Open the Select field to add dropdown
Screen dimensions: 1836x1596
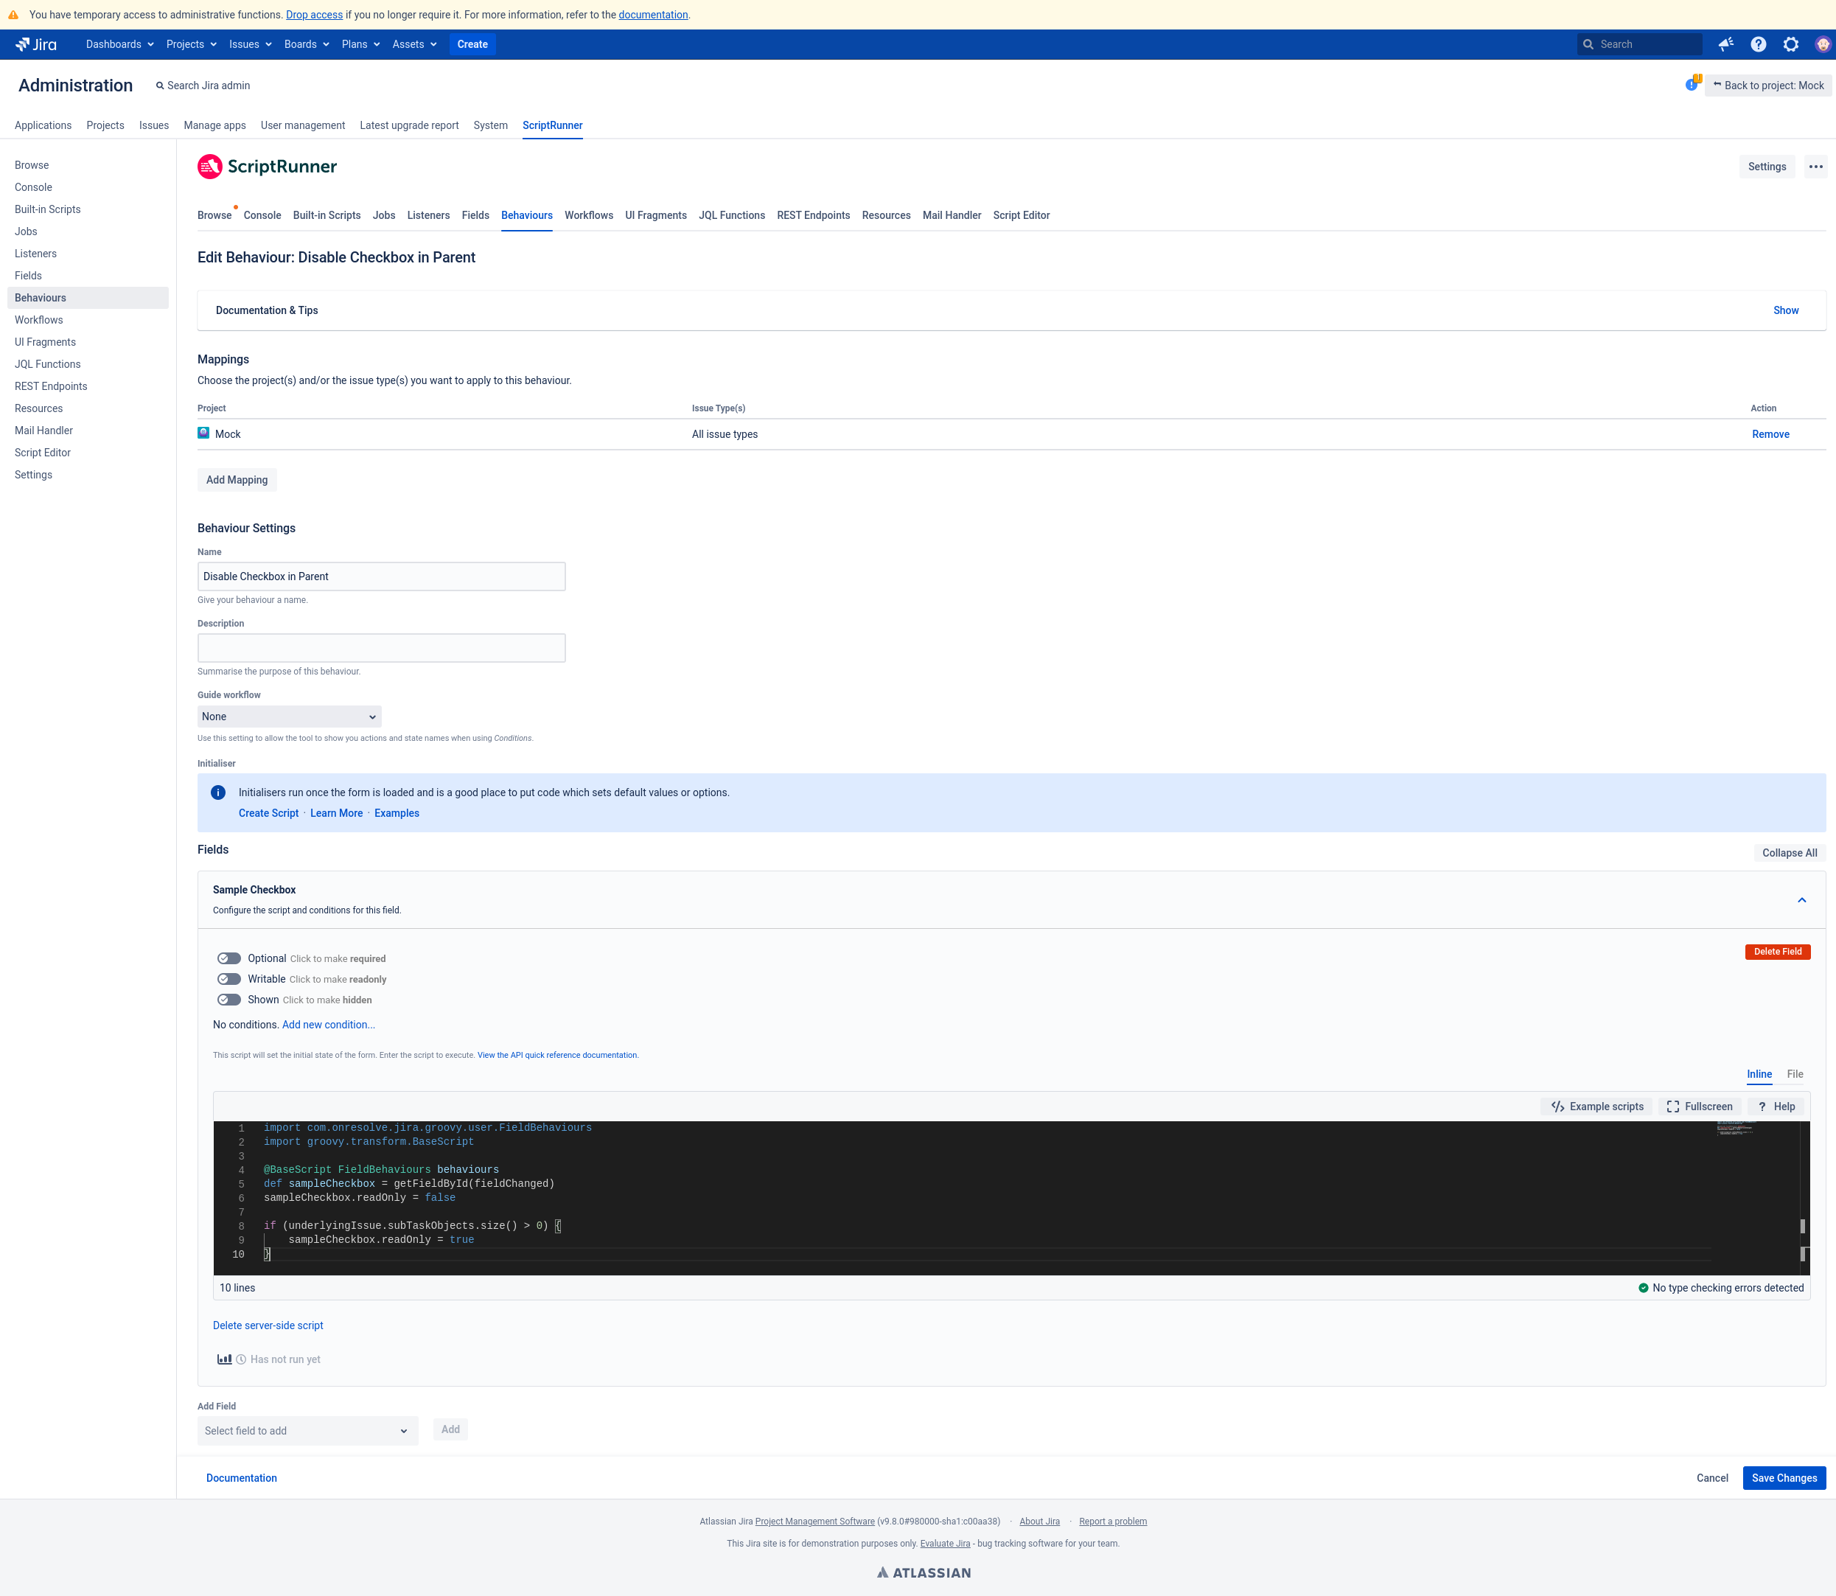coord(307,1430)
